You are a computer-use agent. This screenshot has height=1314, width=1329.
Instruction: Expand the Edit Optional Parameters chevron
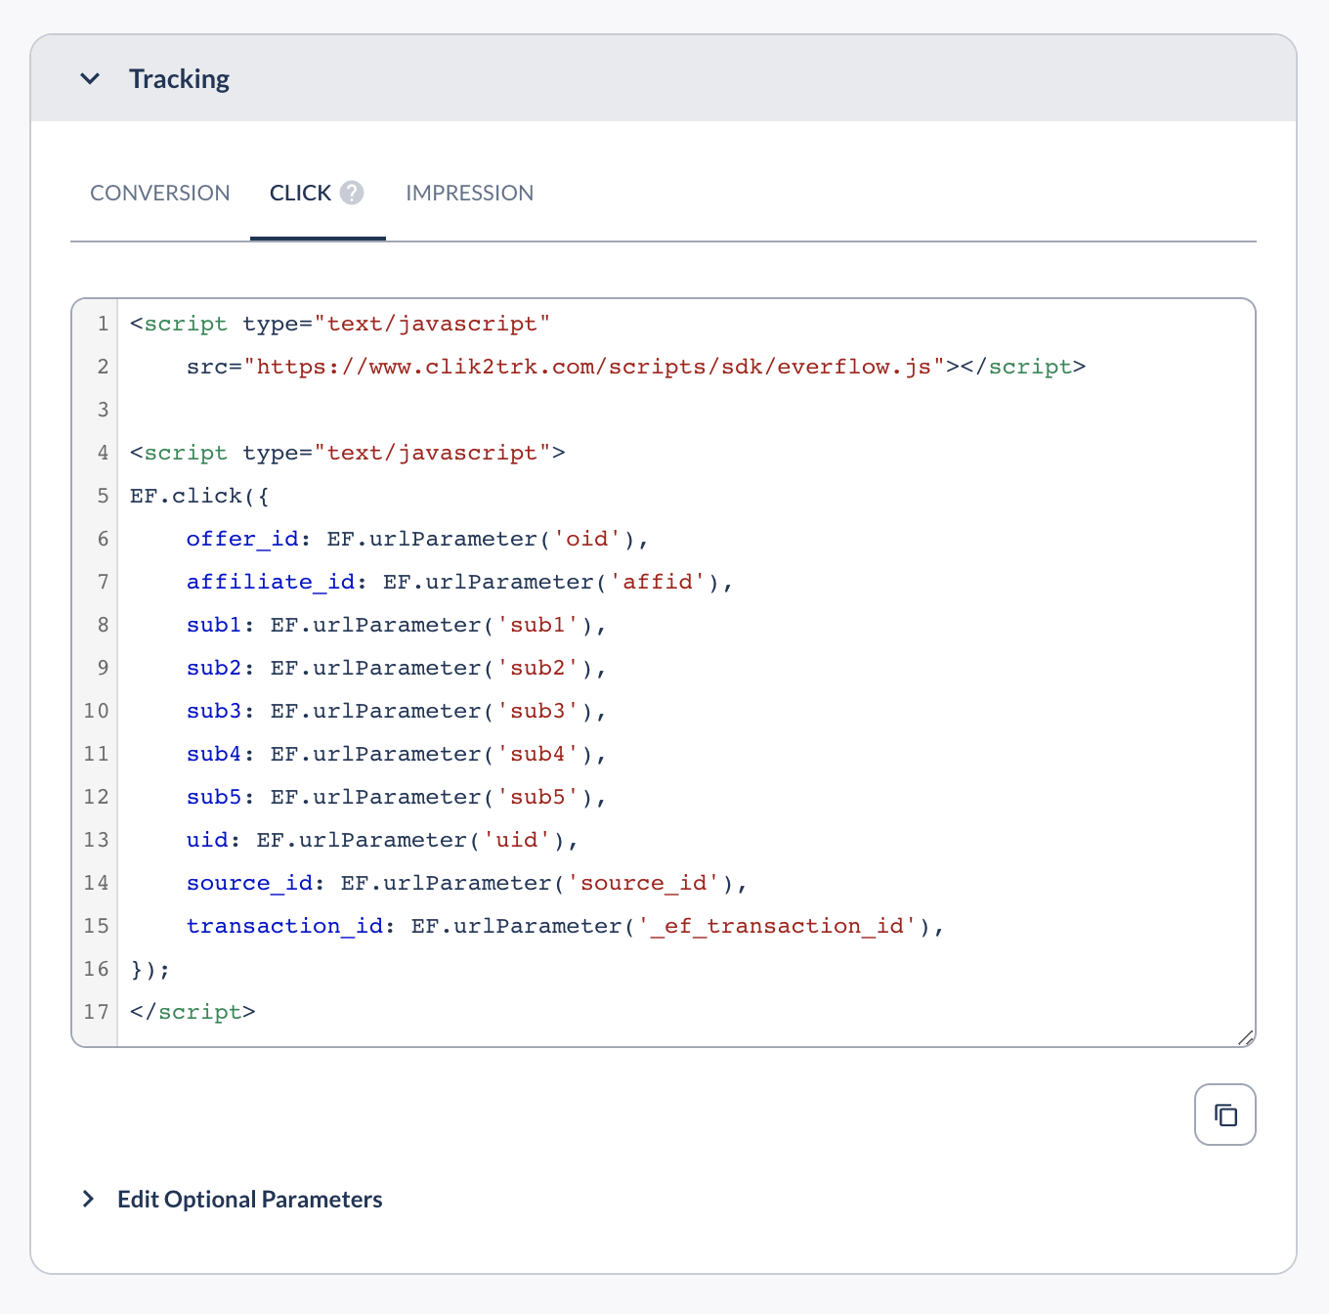89,1199
